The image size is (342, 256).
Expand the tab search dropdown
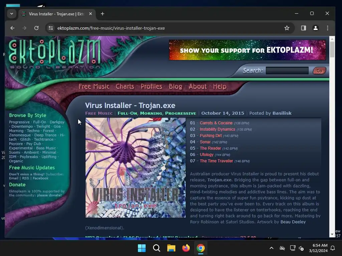[12, 14]
